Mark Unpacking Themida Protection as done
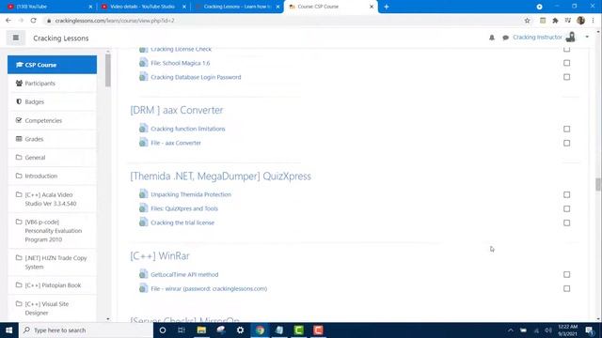 [566, 194]
